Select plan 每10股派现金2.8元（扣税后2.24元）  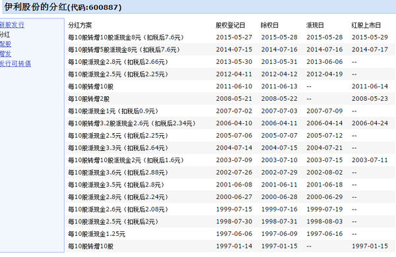118,197
